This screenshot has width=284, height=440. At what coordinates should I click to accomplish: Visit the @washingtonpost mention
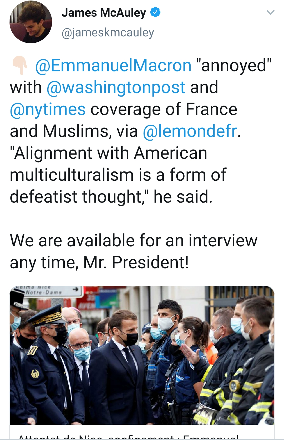pyautogui.click(x=116, y=87)
